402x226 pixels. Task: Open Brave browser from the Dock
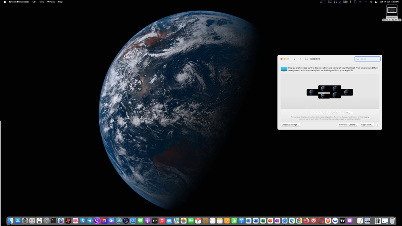point(328,221)
